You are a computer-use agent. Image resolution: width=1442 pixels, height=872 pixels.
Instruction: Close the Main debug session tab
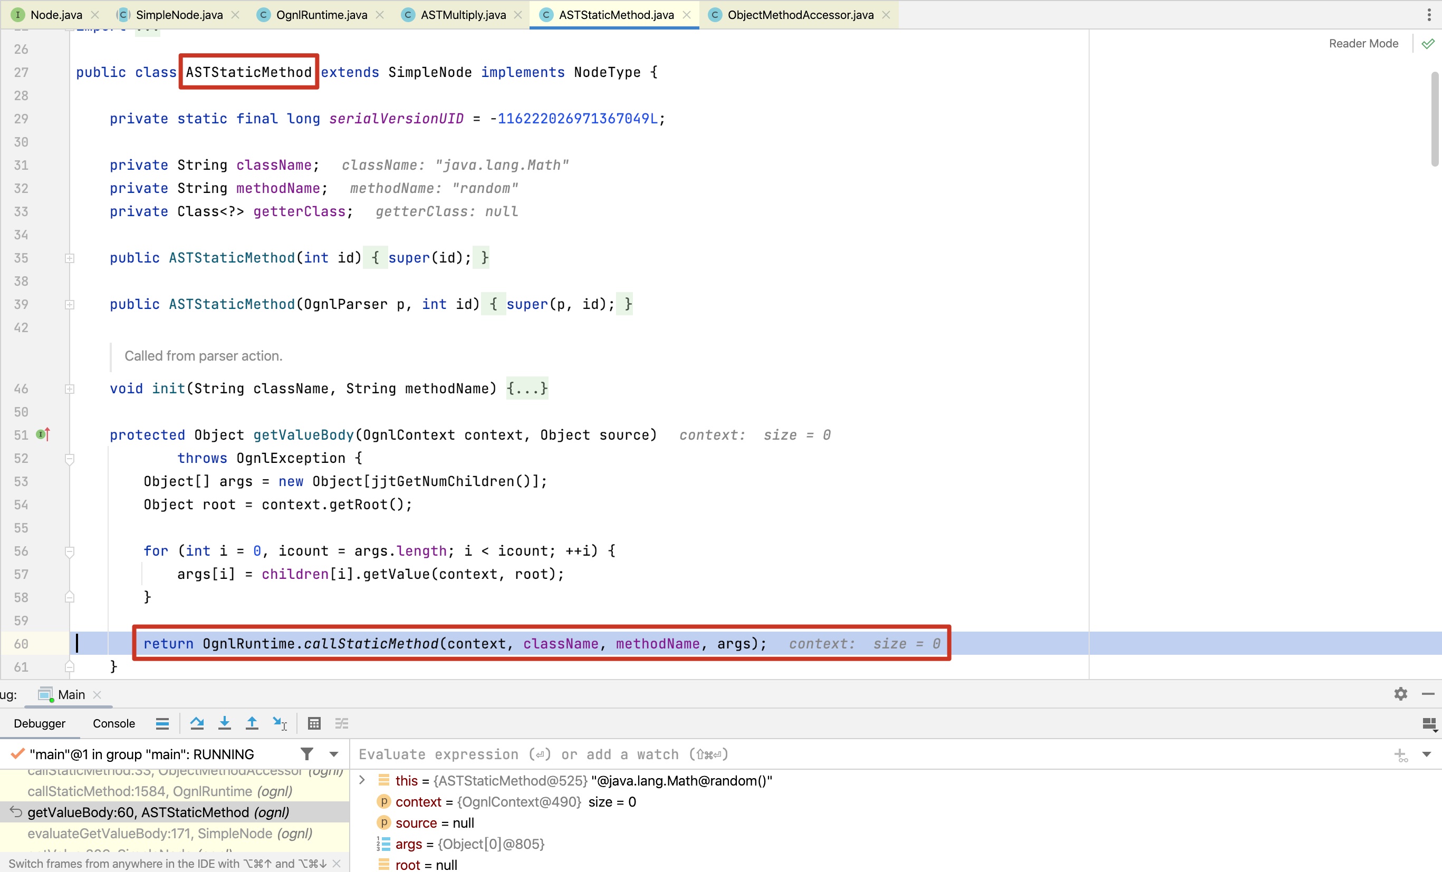(x=97, y=694)
